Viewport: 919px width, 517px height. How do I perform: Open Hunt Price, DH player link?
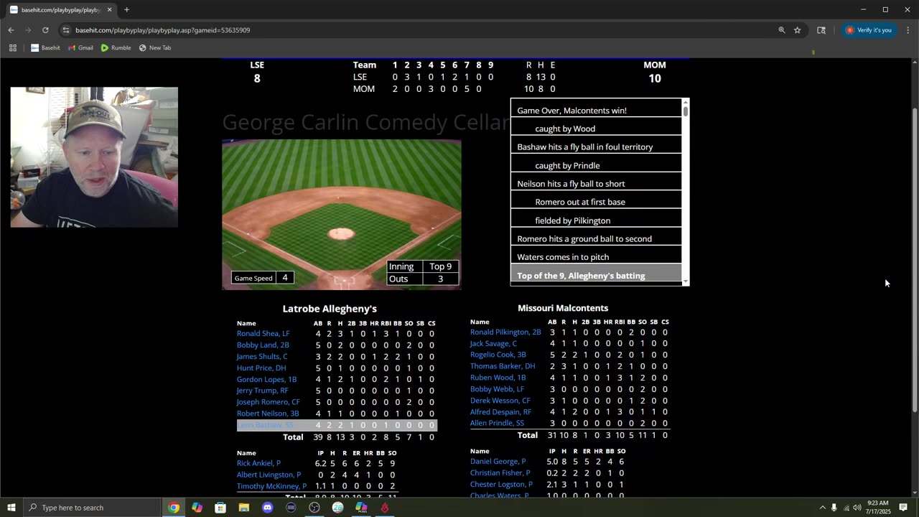[x=261, y=368]
